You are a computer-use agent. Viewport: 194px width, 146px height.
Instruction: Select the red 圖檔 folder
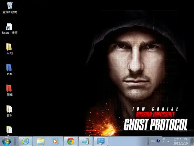click(x=10, y=90)
